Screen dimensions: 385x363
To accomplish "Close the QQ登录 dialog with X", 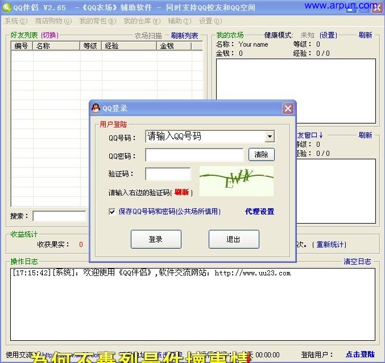I will coord(288,108).
